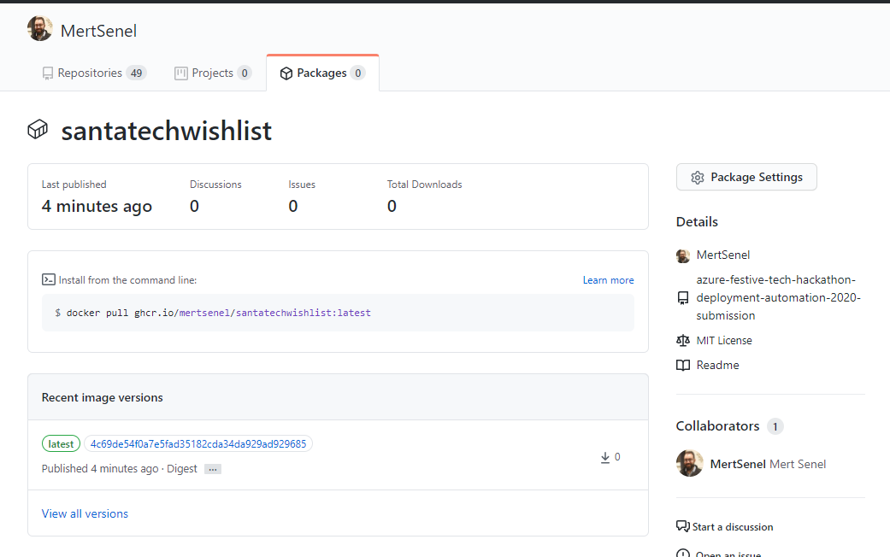The width and height of the screenshot is (890, 557).
Task: Click the Recent image versions heading
Action: (103, 397)
